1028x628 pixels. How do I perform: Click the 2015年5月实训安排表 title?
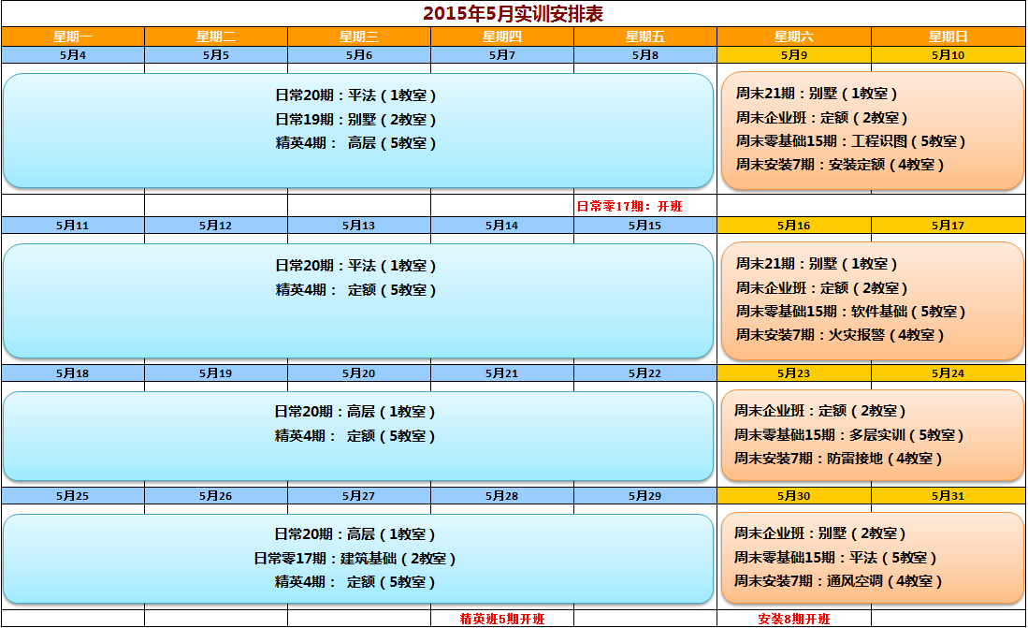point(513,13)
